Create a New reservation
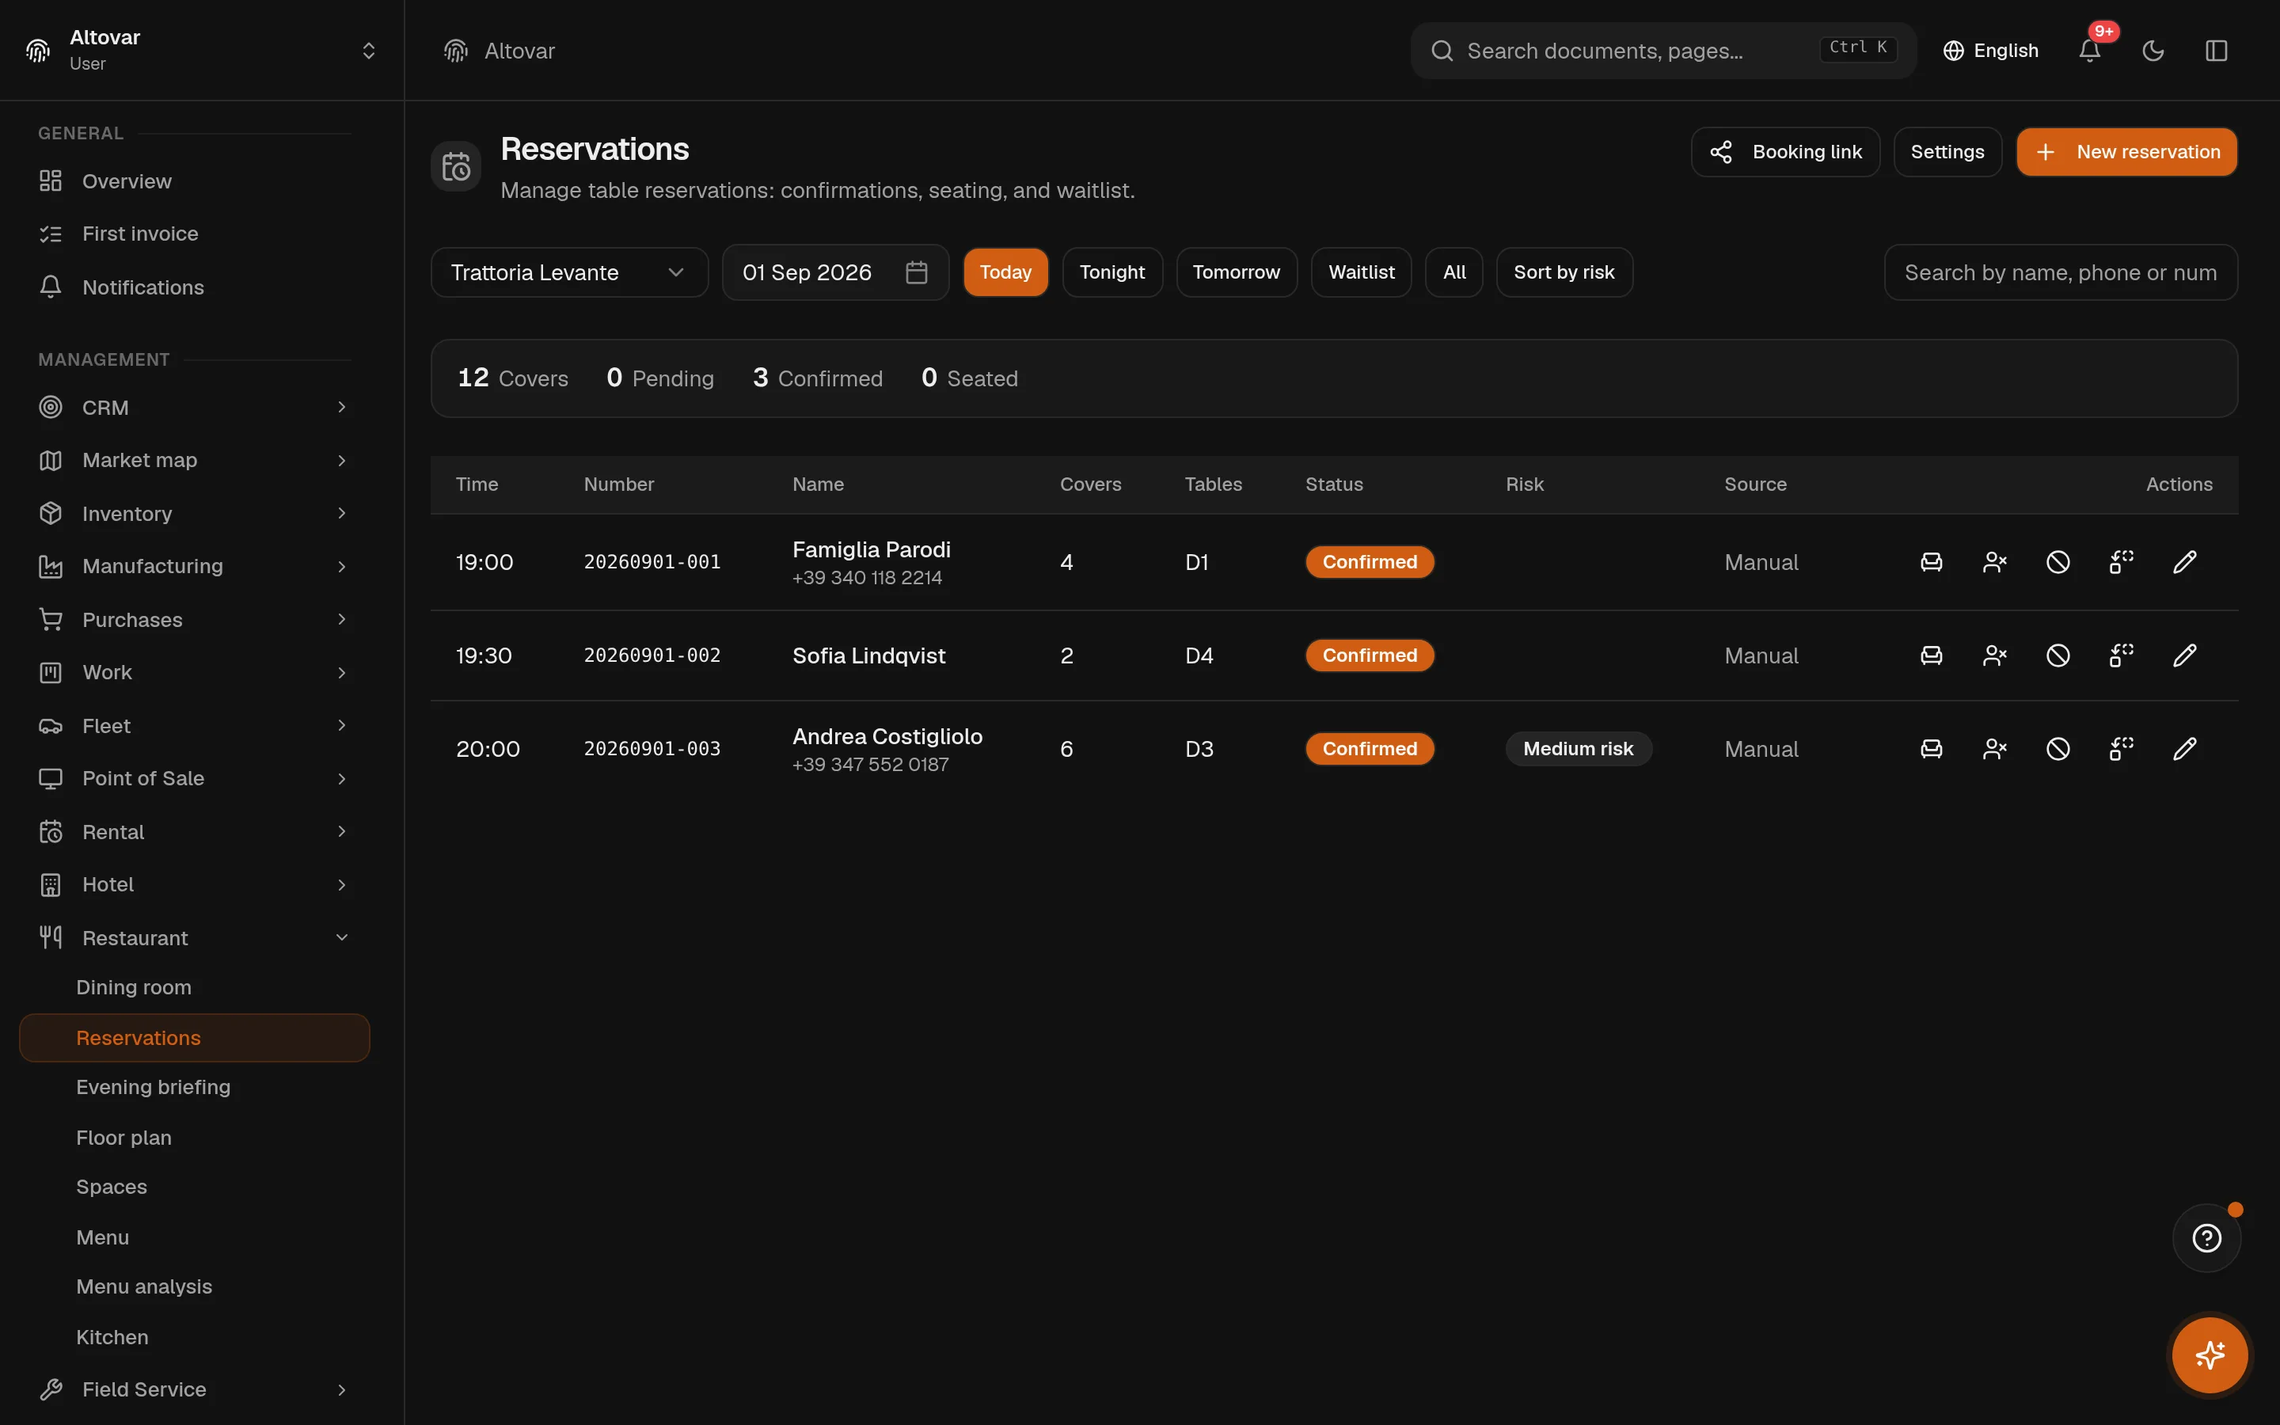The image size is (2280, 1425). tap(2126, 152)
